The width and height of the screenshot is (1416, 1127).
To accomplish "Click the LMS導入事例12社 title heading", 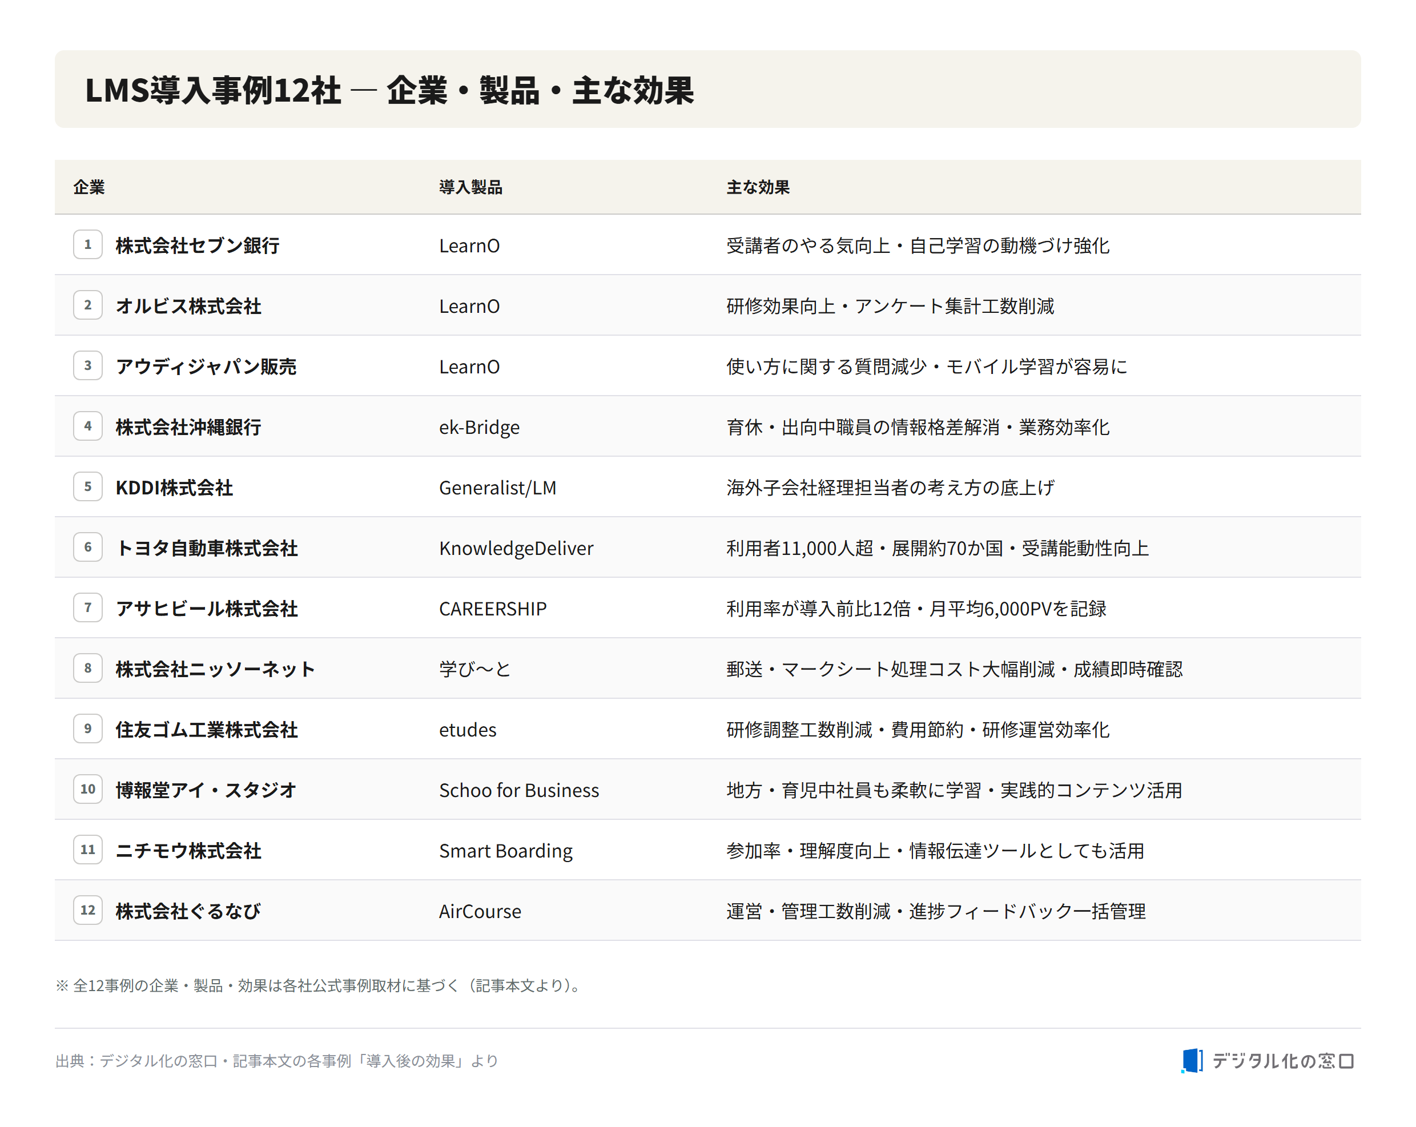I will [x=213, y=90].
